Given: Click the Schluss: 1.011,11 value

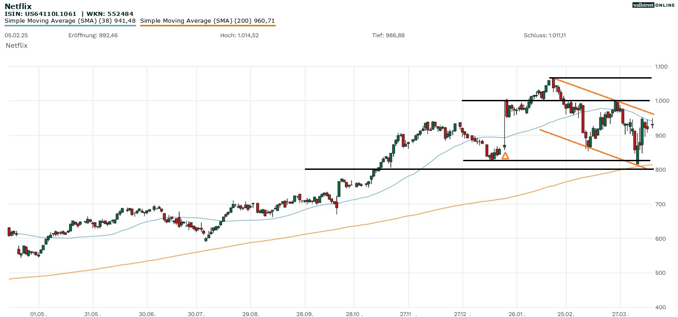Looking at the screenshot, I should tap(545, 35).
